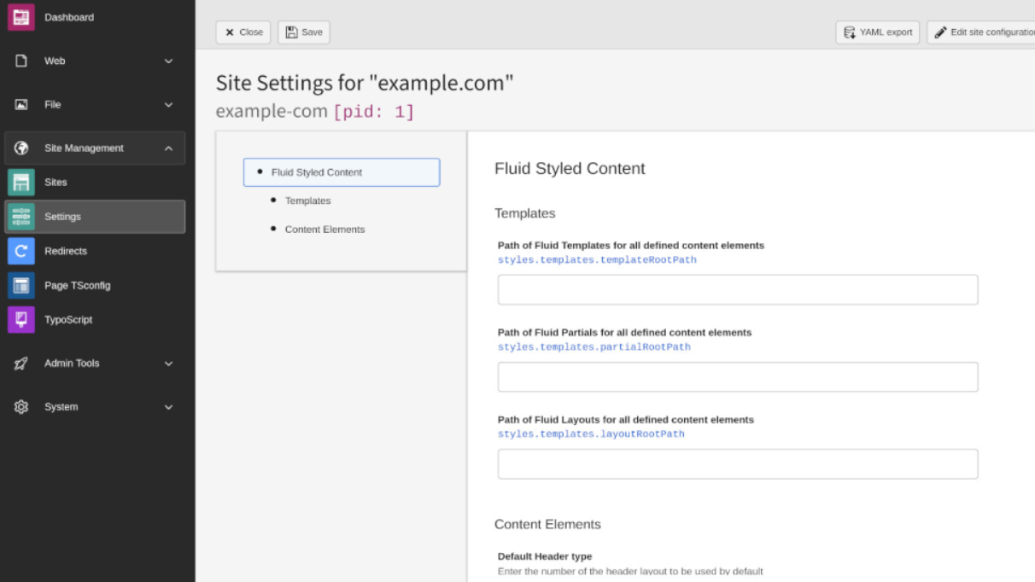Open the Redirects module icon
1035x582 pixels.
coord(21,251)
